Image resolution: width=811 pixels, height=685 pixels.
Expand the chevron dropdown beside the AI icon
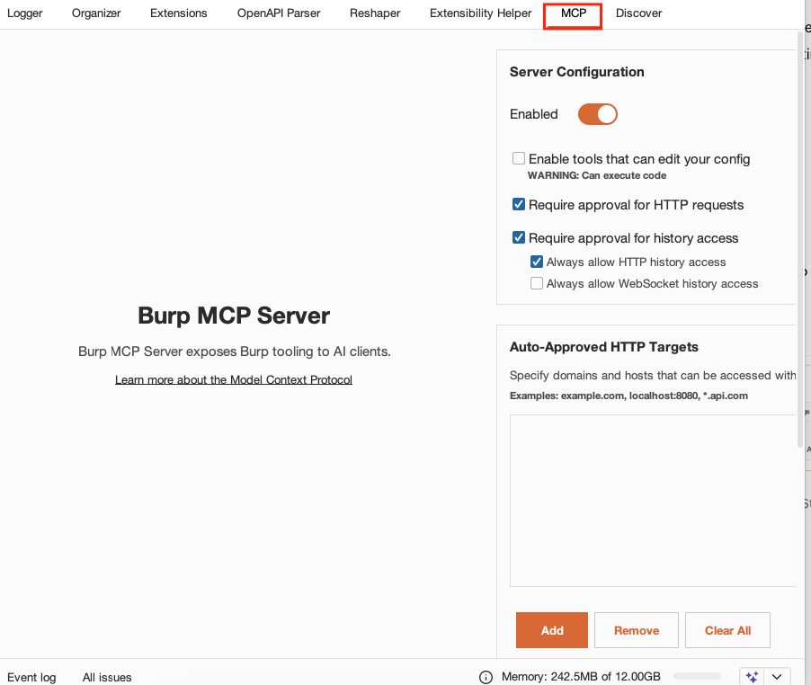click(x=777, y=677)
